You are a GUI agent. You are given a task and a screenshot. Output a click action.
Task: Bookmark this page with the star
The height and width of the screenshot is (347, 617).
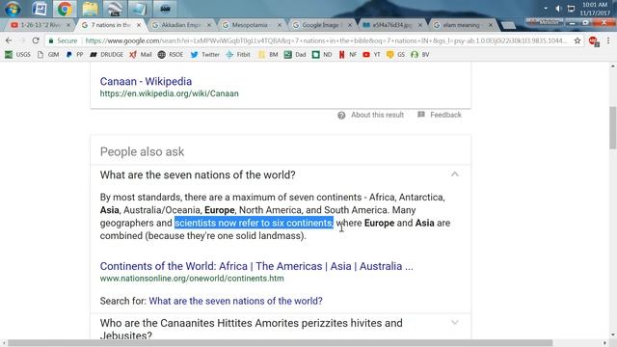tap(577, 40)
